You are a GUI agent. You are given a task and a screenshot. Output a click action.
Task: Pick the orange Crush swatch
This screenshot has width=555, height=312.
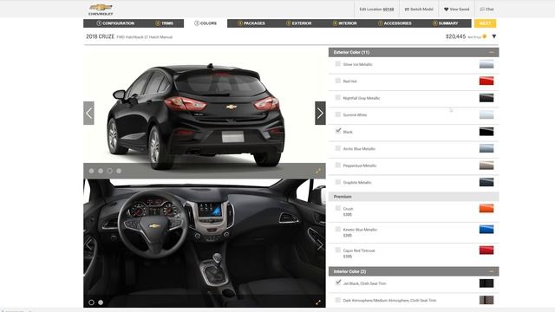coord(486,208)
